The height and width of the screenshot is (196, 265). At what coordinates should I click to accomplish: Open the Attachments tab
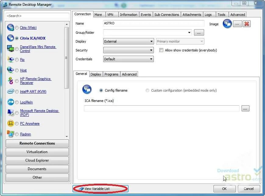coord(192,15)
